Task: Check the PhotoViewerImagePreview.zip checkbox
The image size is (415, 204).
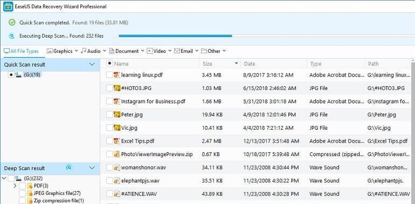Action: [109, 154]
